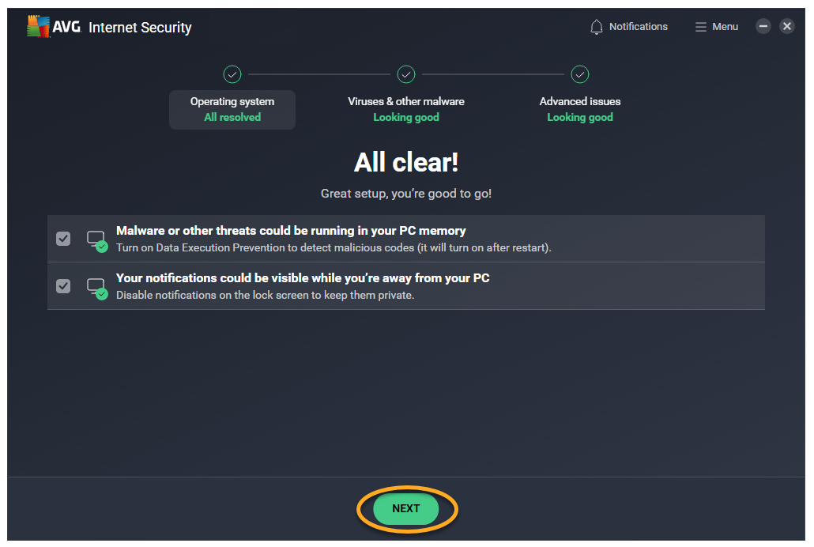Open the Notifications bell icon

597,27
